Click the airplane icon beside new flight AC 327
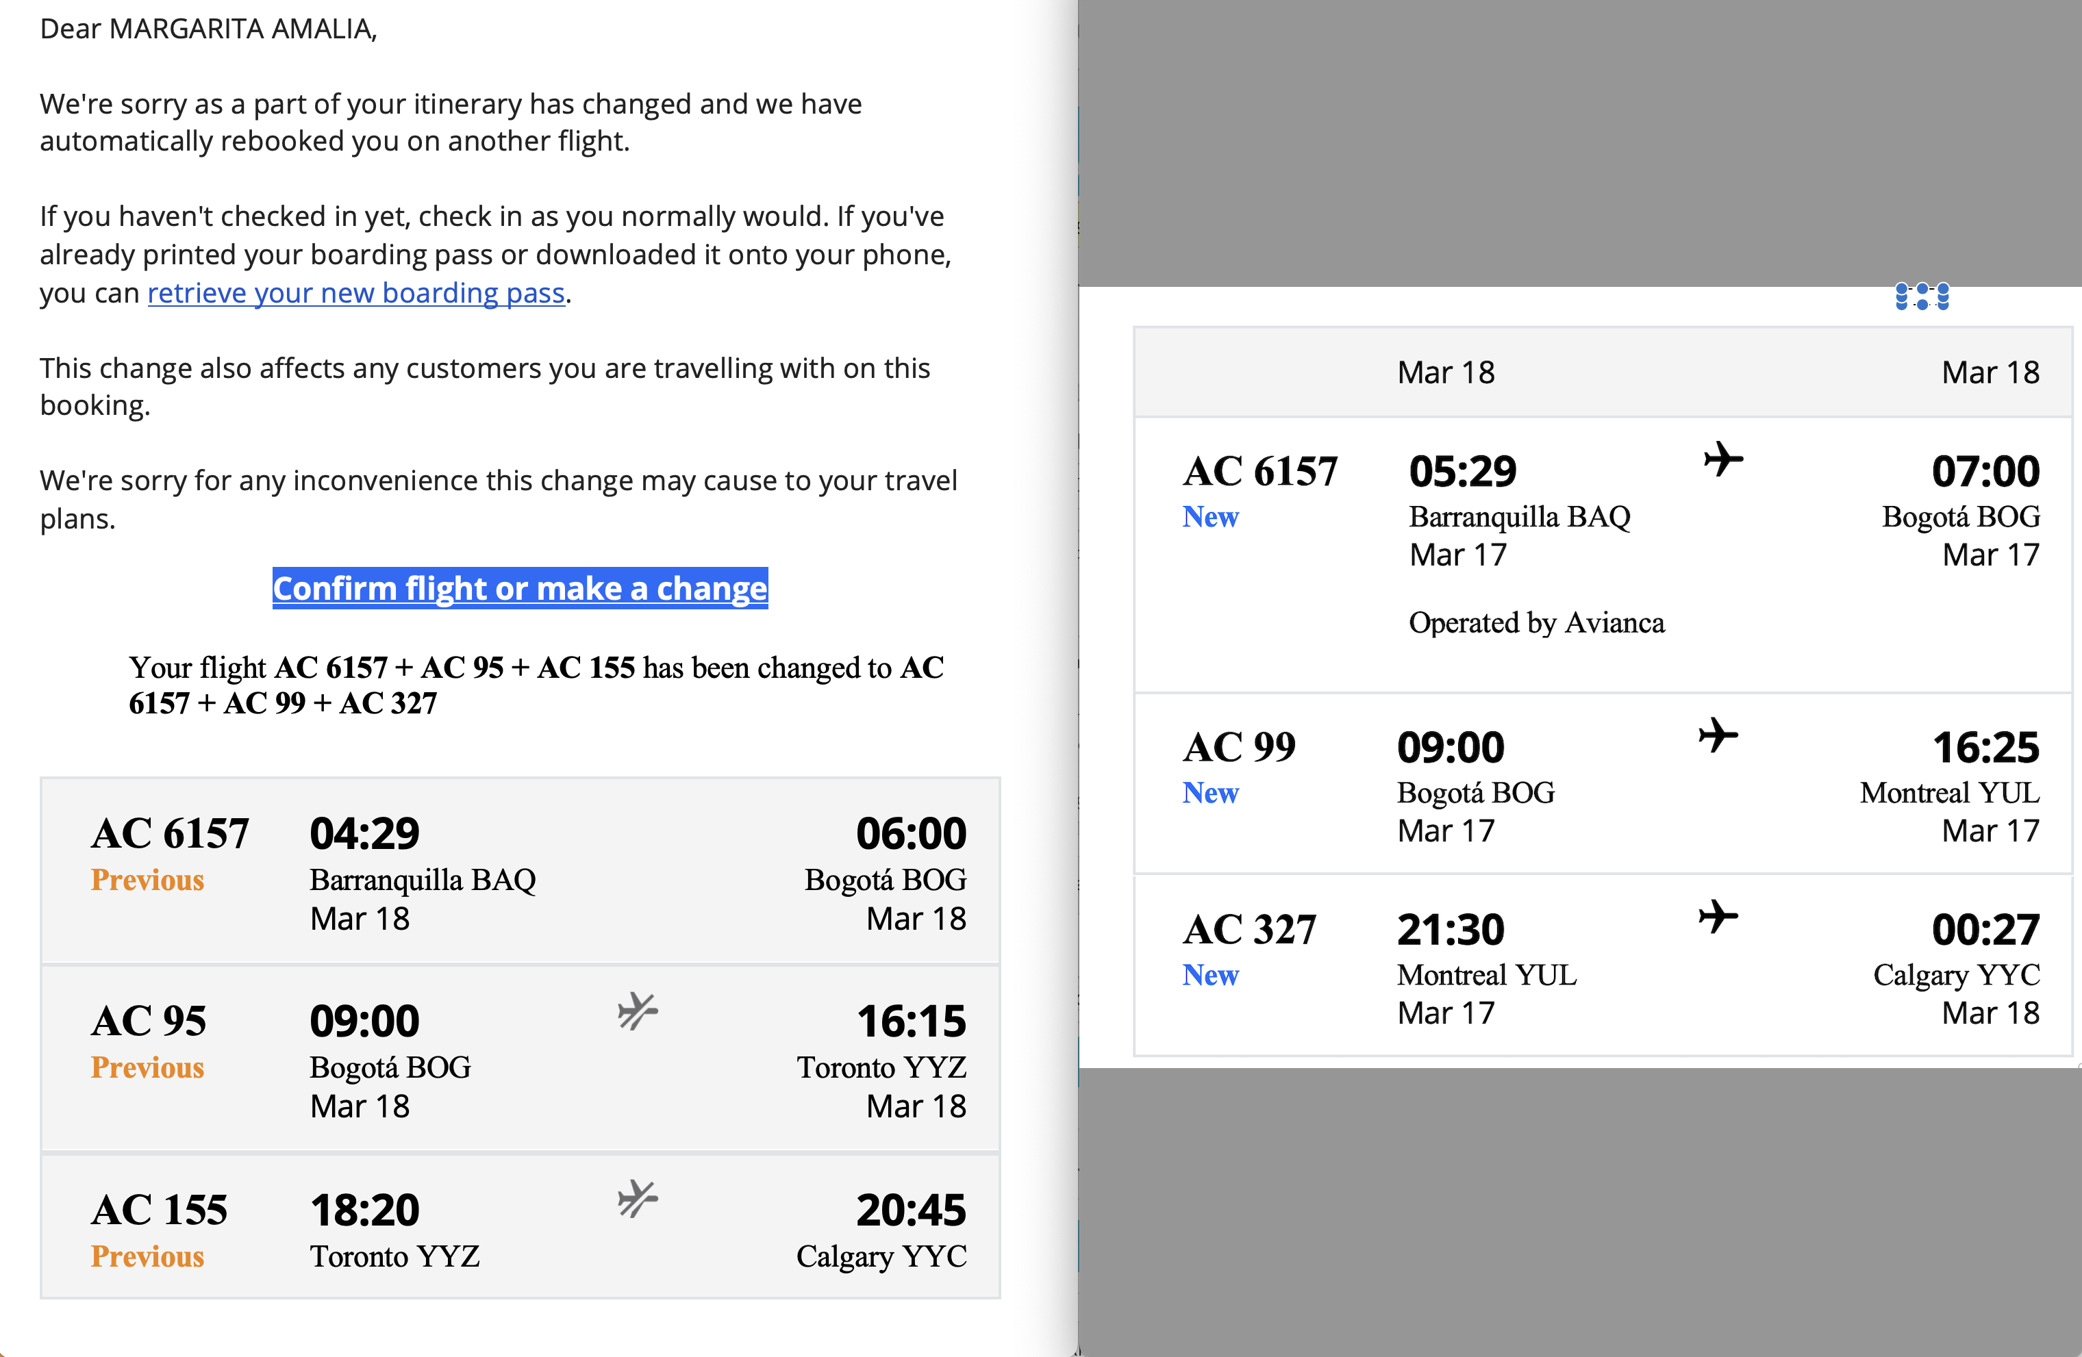Image resolution: width=2082 pixels, height=1357 pixels. [1718, 917]
